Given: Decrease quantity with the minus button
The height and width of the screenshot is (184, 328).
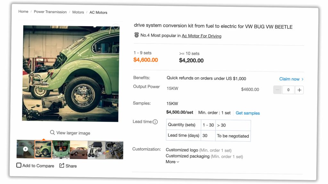Looking at the screenshot, I should [x=277, y=90].
